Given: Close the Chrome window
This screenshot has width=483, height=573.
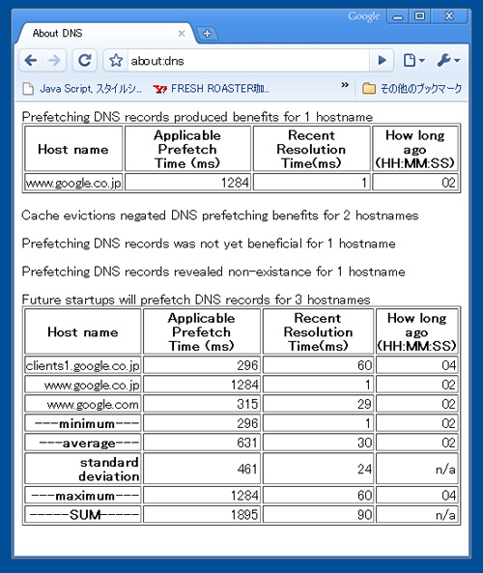Looking at the screenshot, I should 449,16.
